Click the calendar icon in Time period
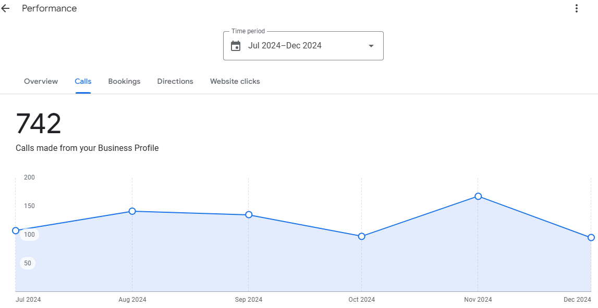Screen dimensions: 598x308 click(x=236, y=46)
